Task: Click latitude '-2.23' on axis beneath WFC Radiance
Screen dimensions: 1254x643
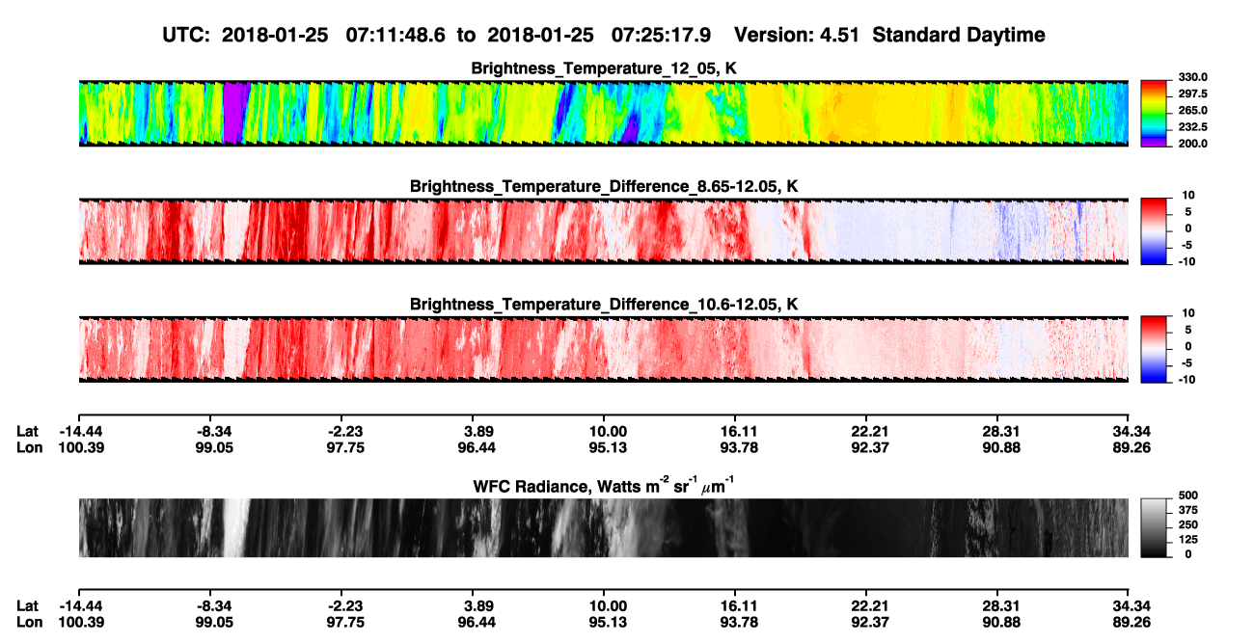Action: click(x=341, y=605)
